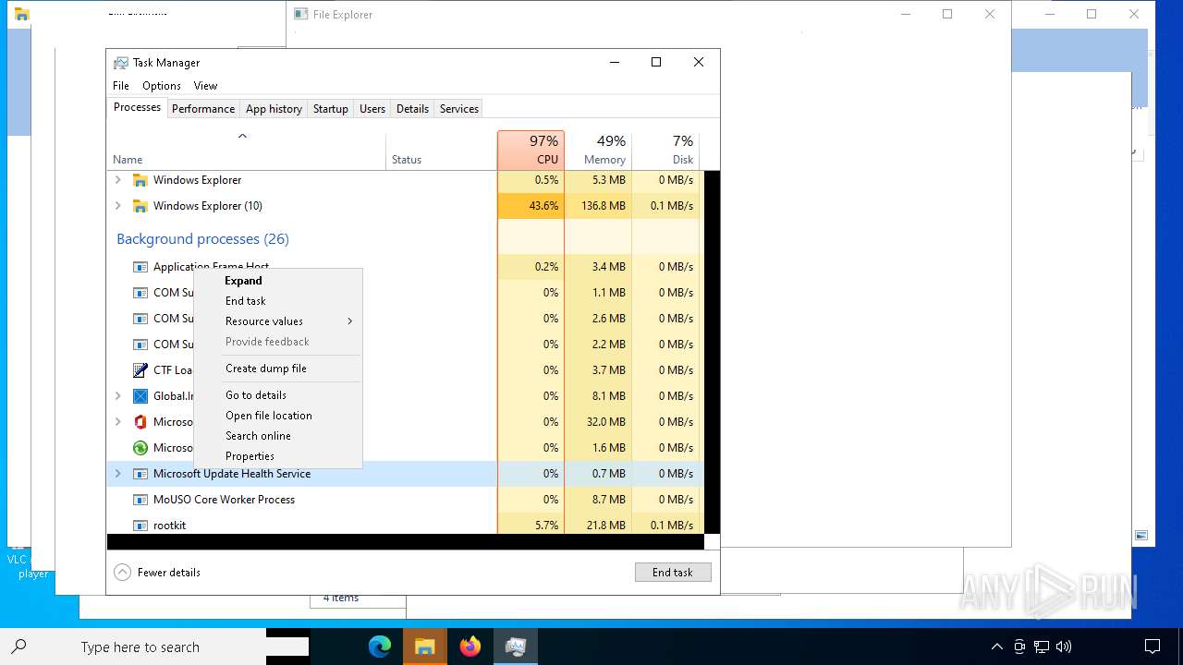The height and width of the screenshot is (665, 1183).
Task: Click the red Microsoft Office process icon
Action: click(140, 422)
